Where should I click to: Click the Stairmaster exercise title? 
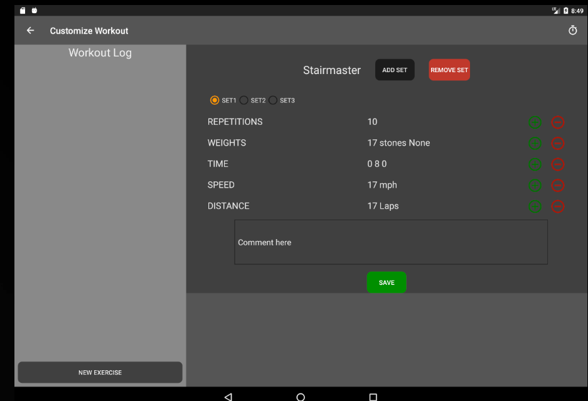[x=331, y=70]
